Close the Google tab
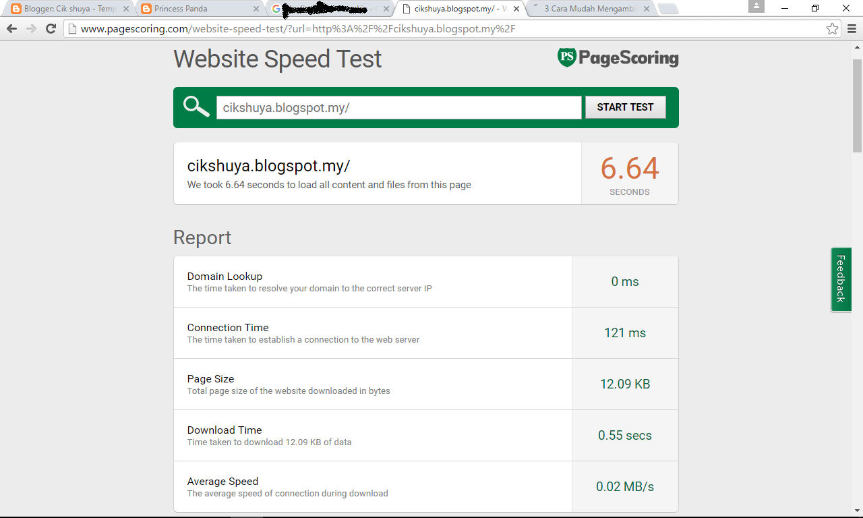863x518 pixels. coord(386,9)
